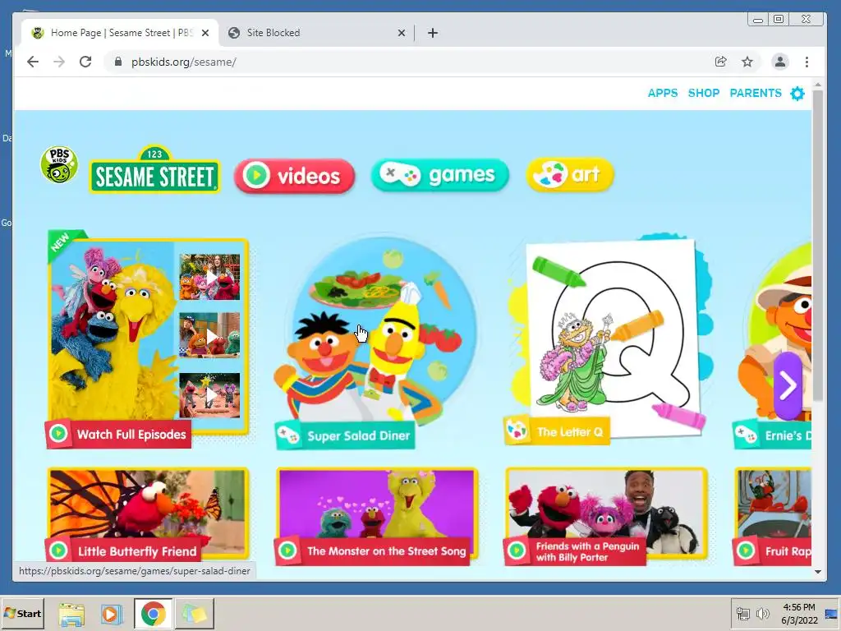The height and width of the screenshot is (631, 841).
Task: Open the media player taskbar icon
Action: pos(112,614)
